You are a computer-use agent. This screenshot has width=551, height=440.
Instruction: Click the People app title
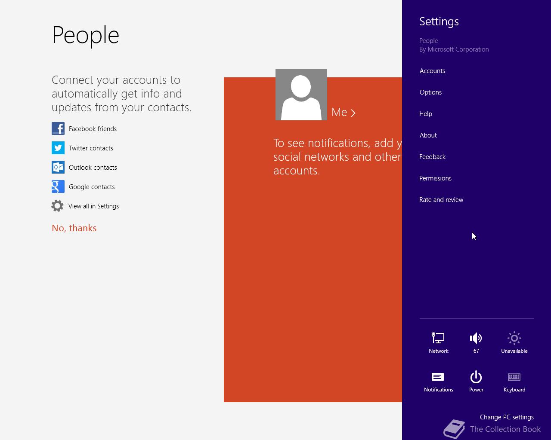(x=85, y=35)
